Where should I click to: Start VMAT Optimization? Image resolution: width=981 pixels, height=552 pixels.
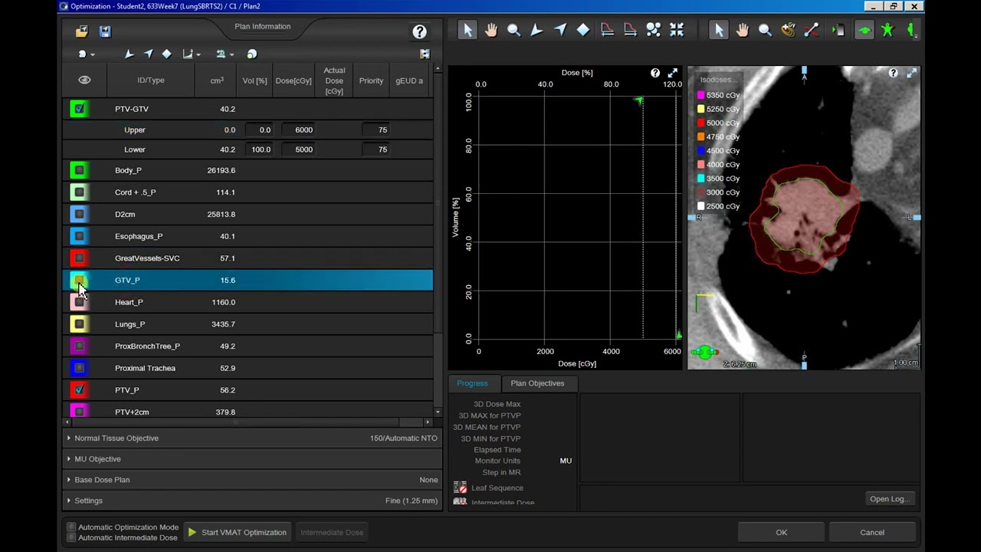237,532
